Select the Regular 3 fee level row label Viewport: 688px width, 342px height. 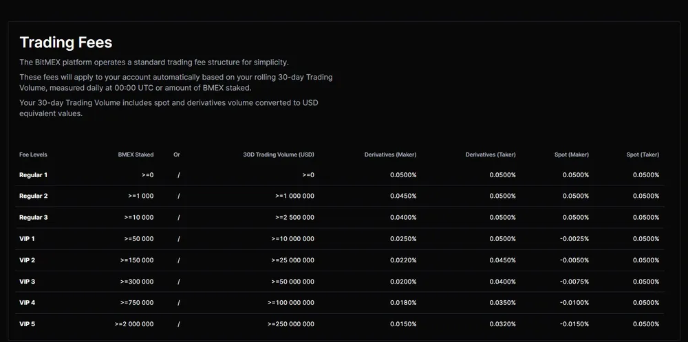tap(33, 217)
